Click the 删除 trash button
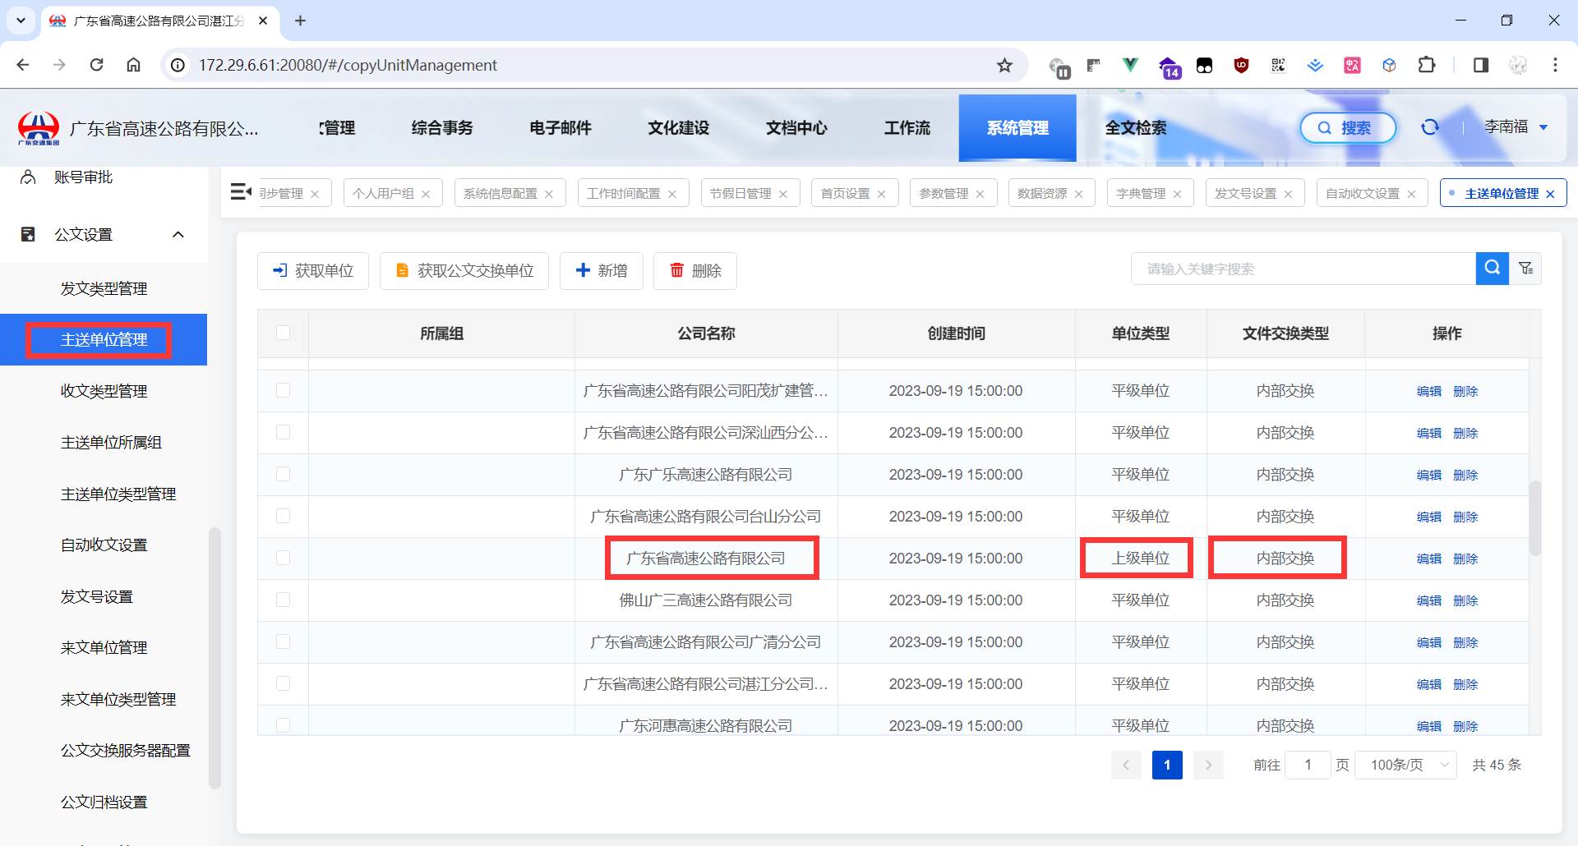 click(x=695, y=271)
